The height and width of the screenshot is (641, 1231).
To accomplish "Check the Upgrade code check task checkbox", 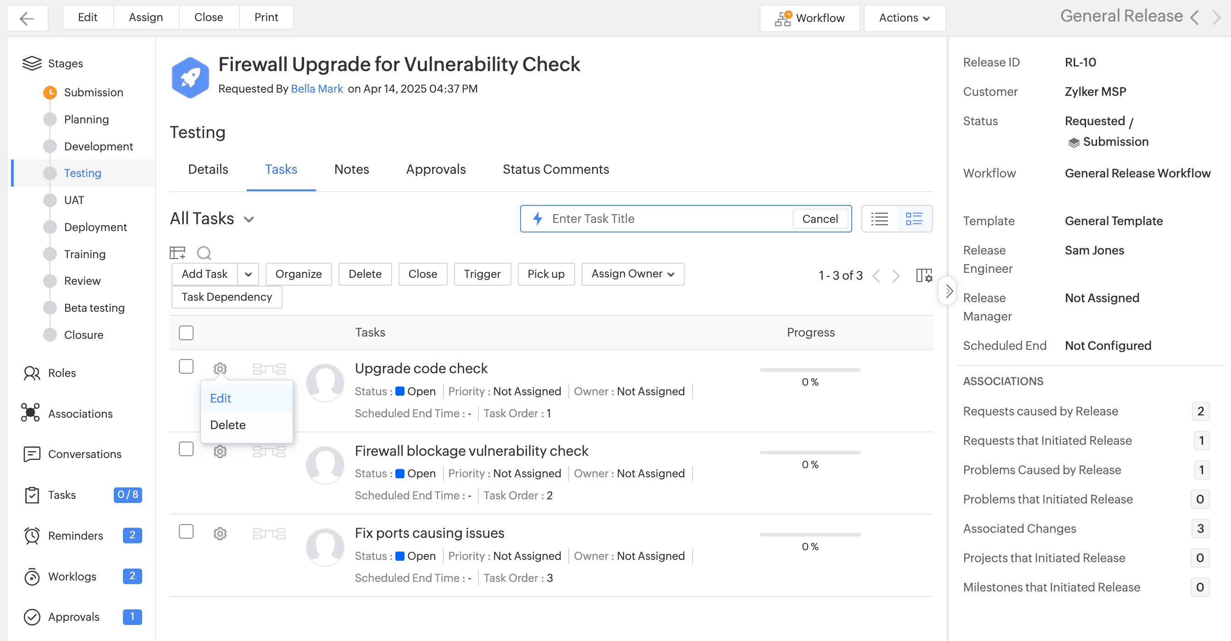I will click(186, 367).
